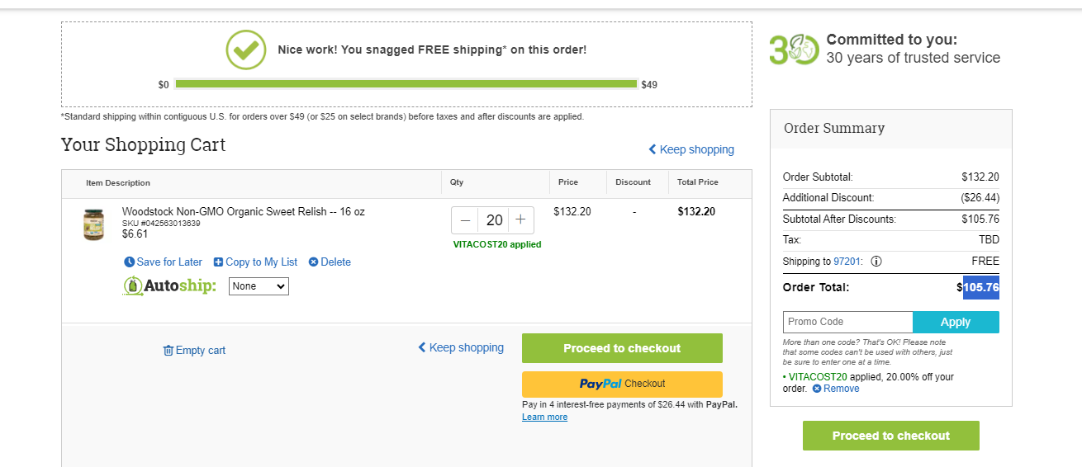Click the Remove promo code x icon
Image resolution: width=1082 pixels, height=467 pixels.
817,389
